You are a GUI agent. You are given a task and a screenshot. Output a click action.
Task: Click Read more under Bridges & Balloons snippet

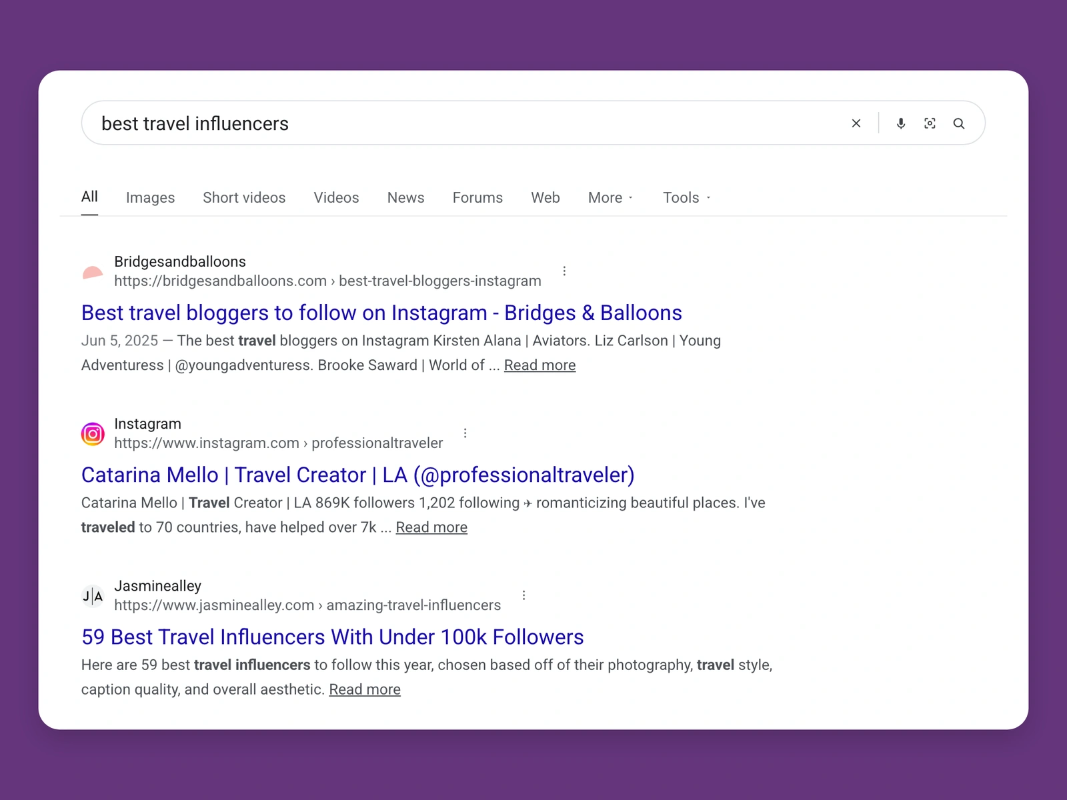pos(540,365)
